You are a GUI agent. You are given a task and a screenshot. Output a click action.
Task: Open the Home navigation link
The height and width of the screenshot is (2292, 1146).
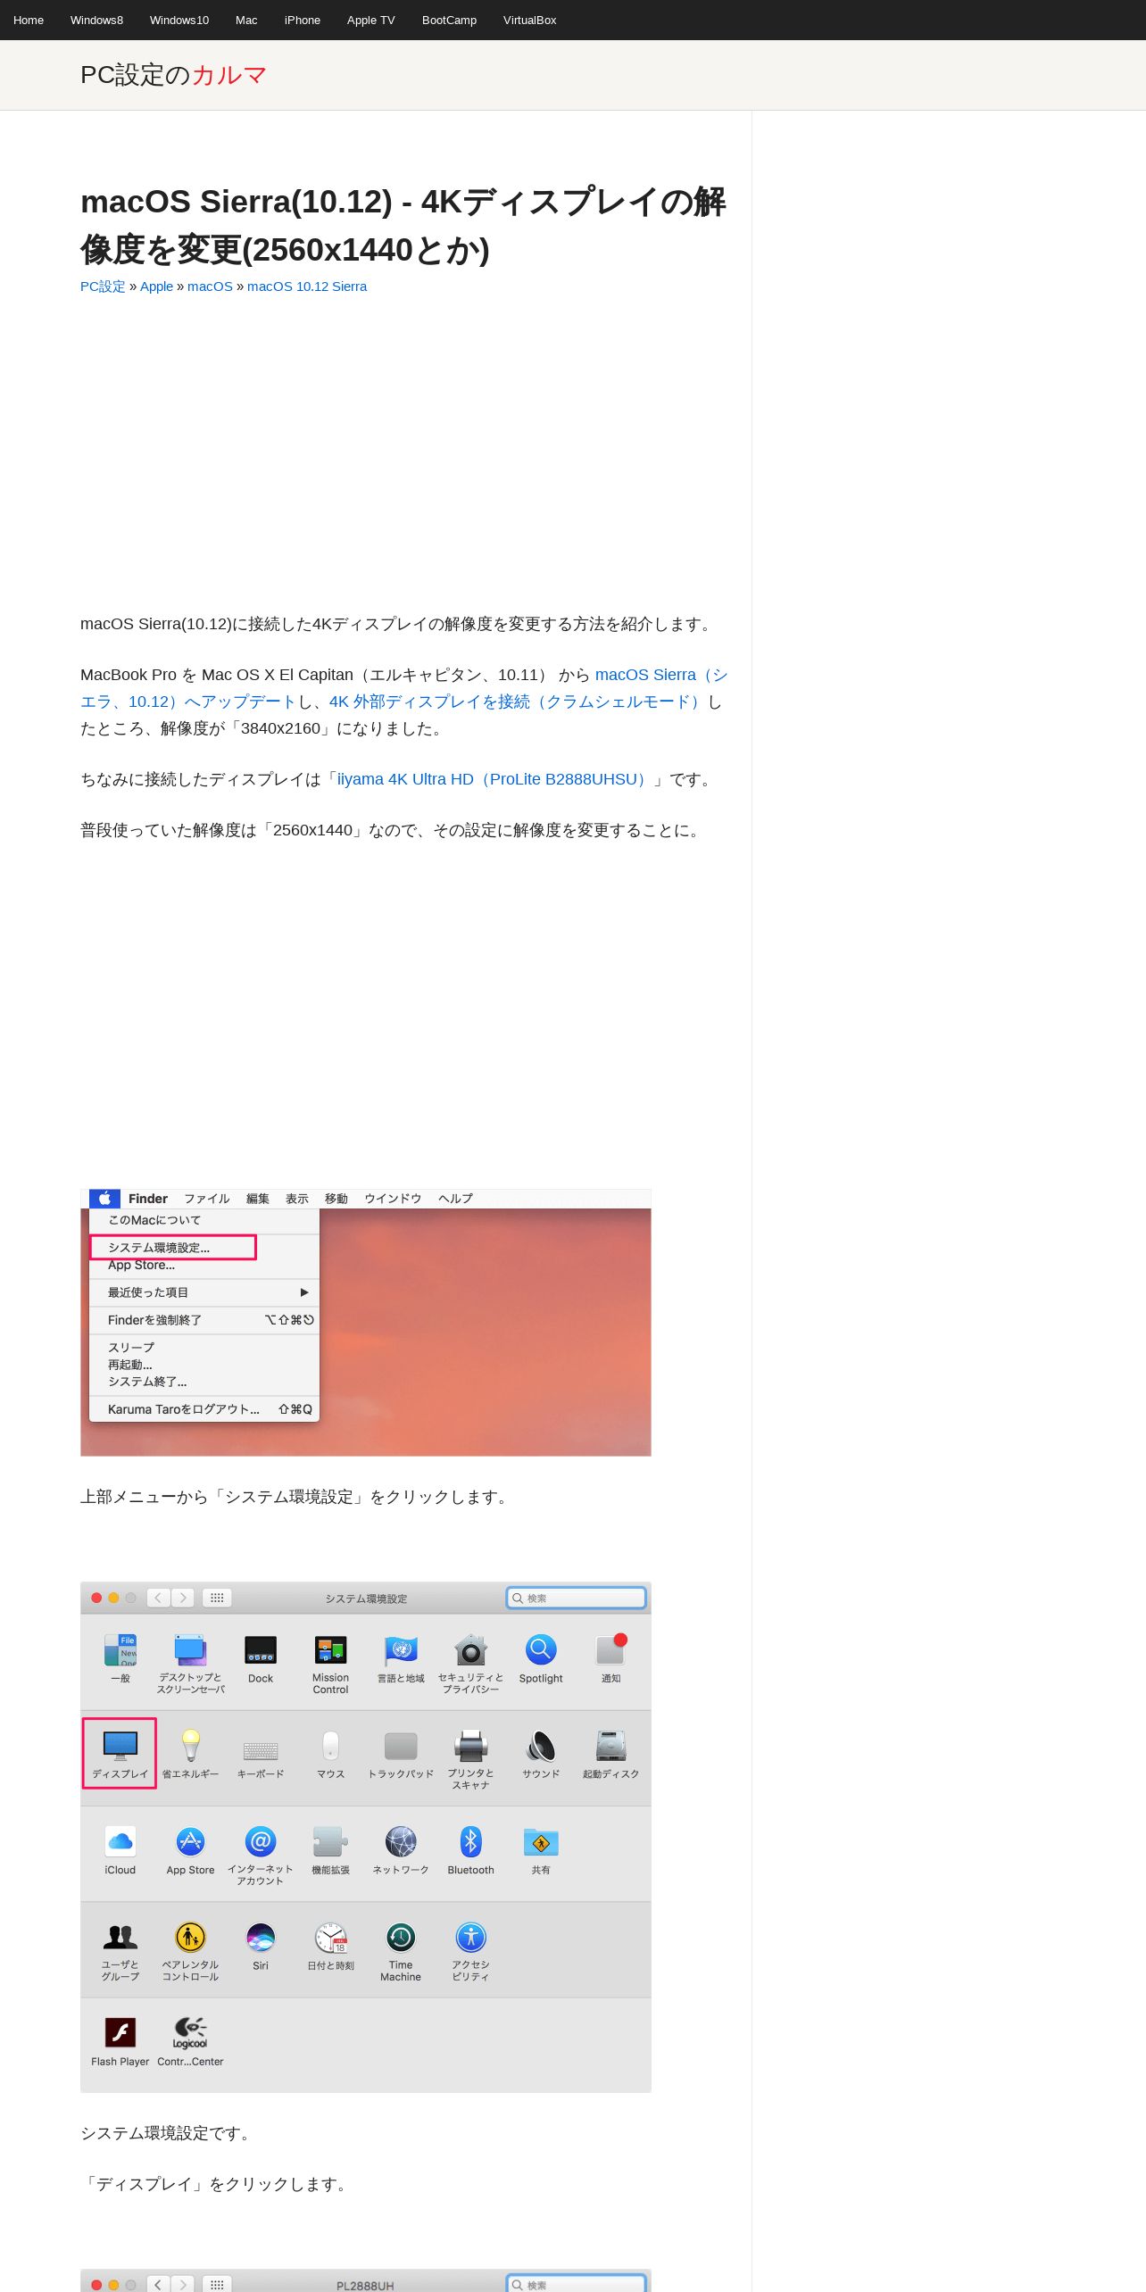29,20
